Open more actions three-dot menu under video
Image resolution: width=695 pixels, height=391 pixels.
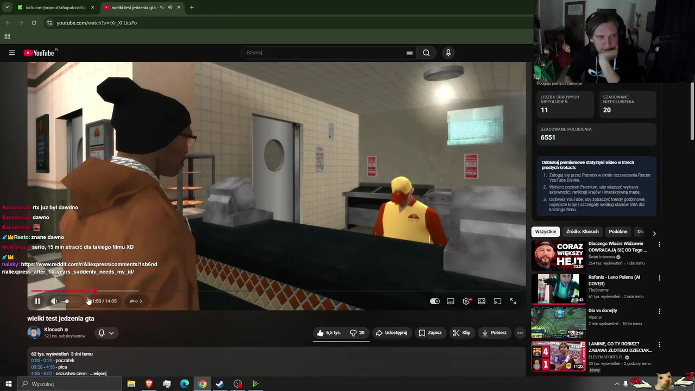tap(520, 333)
